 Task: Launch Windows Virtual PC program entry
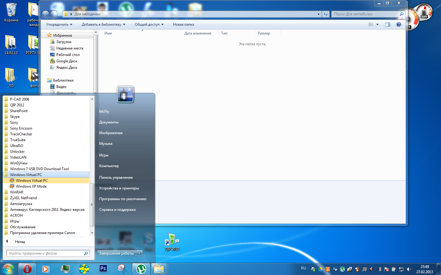click(x=46, y=181)
